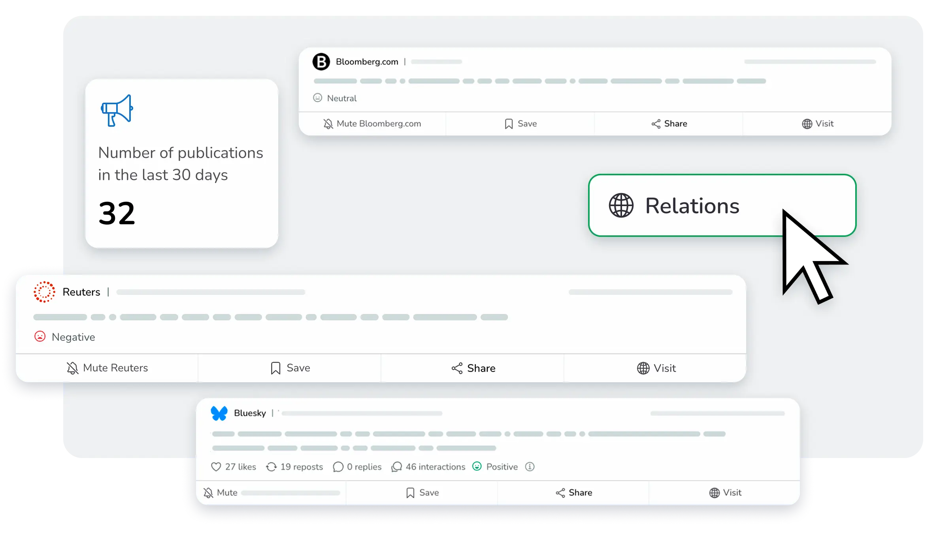The height and width of the screenshot is (537, 939).
Task: Click the Bluesky butterfly logo
Action: pyautogui.click(x=219, y=413)
